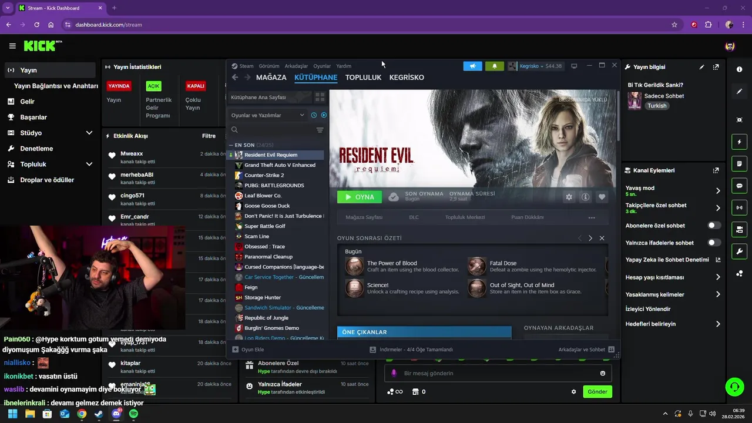
Task: Toggle Yalnızca ifadelerle sohbet switch
Action: coord(714,243)
